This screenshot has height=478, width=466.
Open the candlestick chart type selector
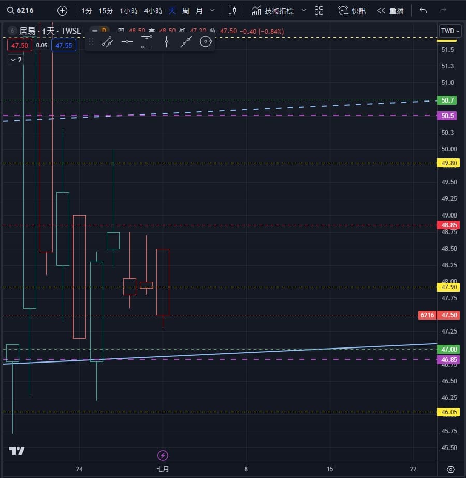click(232, 11)
